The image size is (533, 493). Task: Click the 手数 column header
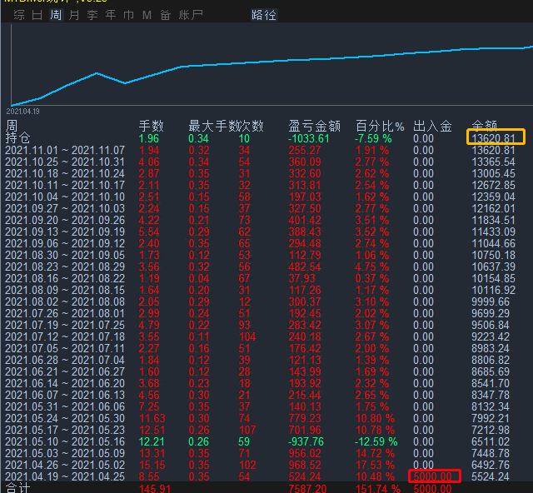(x=151, y=127)
